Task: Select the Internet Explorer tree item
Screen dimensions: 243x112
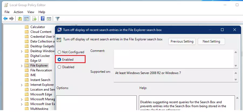Action: tap(42, 85)
